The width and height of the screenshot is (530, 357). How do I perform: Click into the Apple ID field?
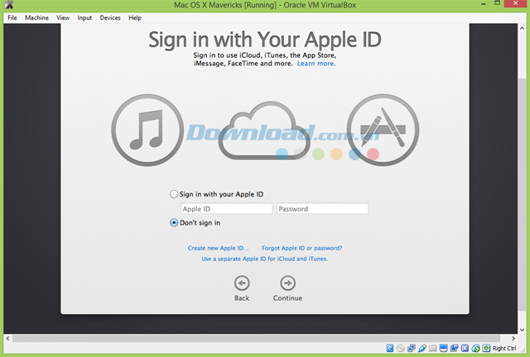coord(226,208)
